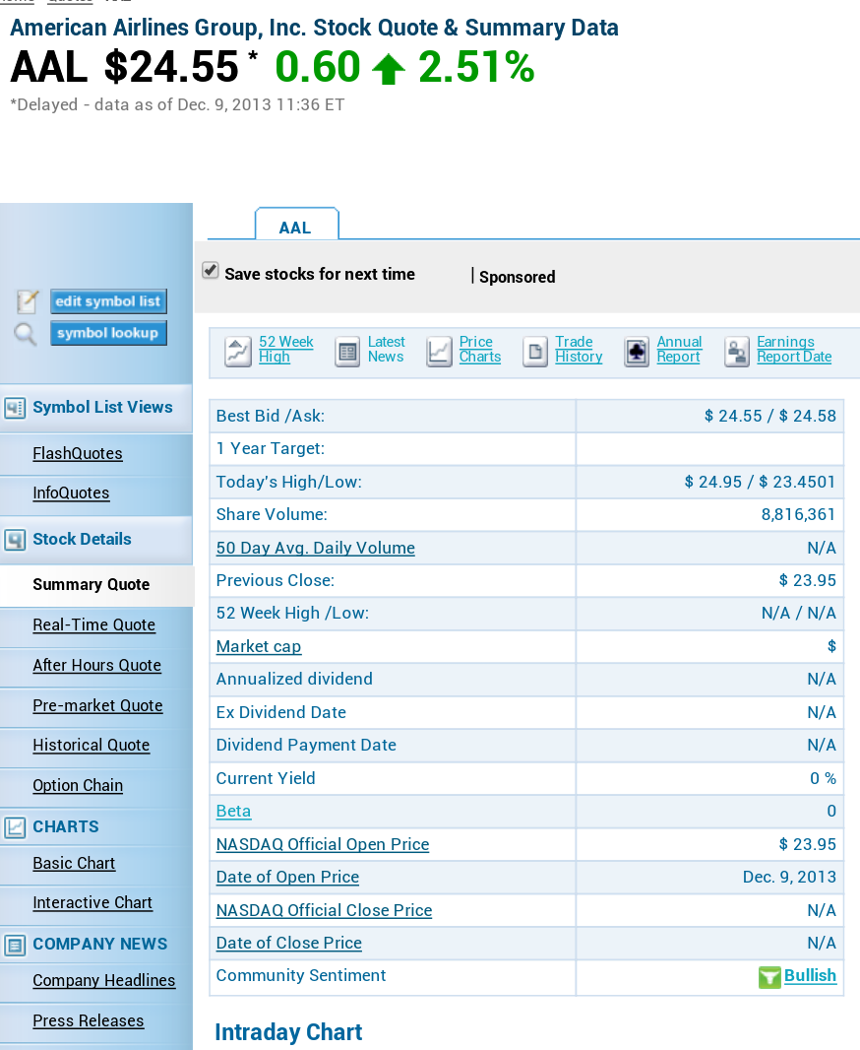Click the Beta definition link
Image resolution: width=860 pixels, height=1050 pixels.
233,811
